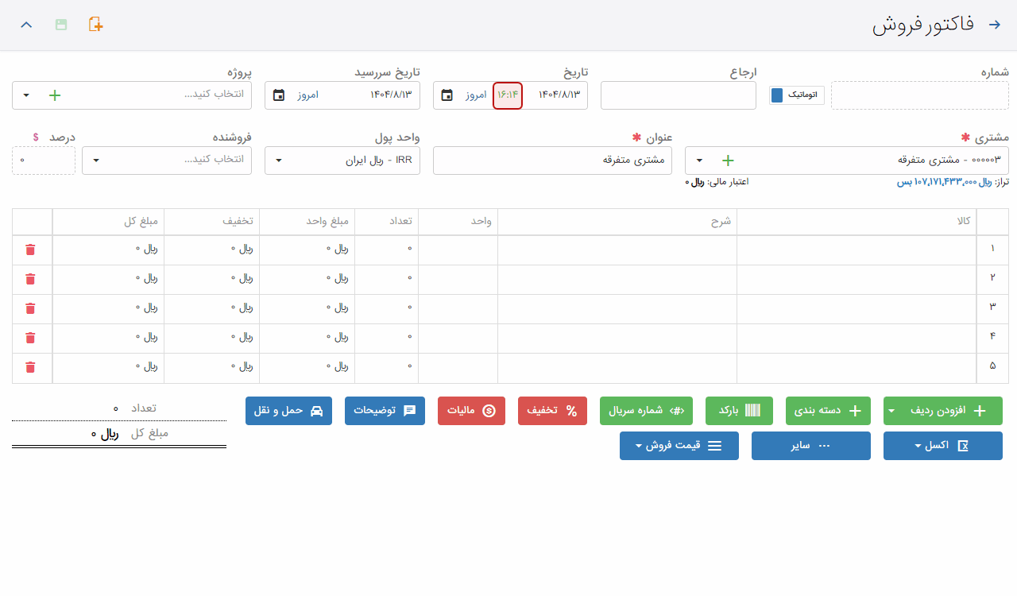
Task: Click the back arrow next to فاکتور فروش
Action: (x=994, y=25)
